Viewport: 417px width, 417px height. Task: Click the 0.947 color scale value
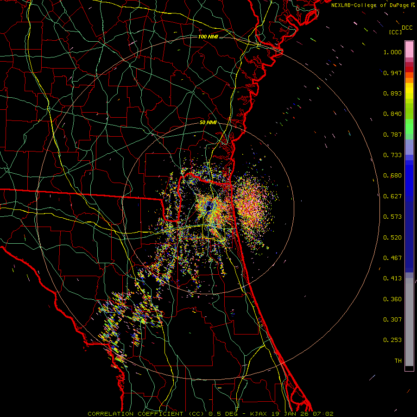coord(392,73)
